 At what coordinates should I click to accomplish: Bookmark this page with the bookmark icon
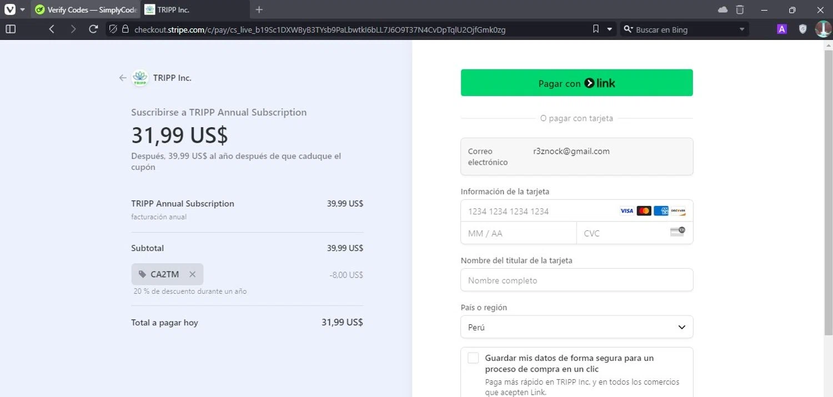596,29
